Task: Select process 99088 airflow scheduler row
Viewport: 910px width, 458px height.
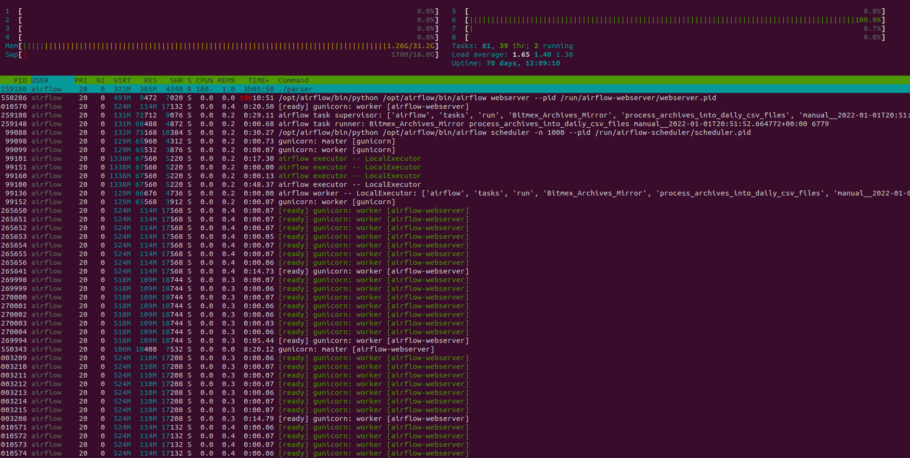Action: (x=455, y=132)
